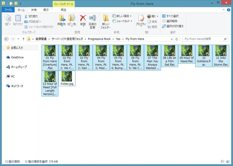Screen dimensions: 233x166
Task: Create a New folder (新しいフォルダー)
Action: [106, 21]
